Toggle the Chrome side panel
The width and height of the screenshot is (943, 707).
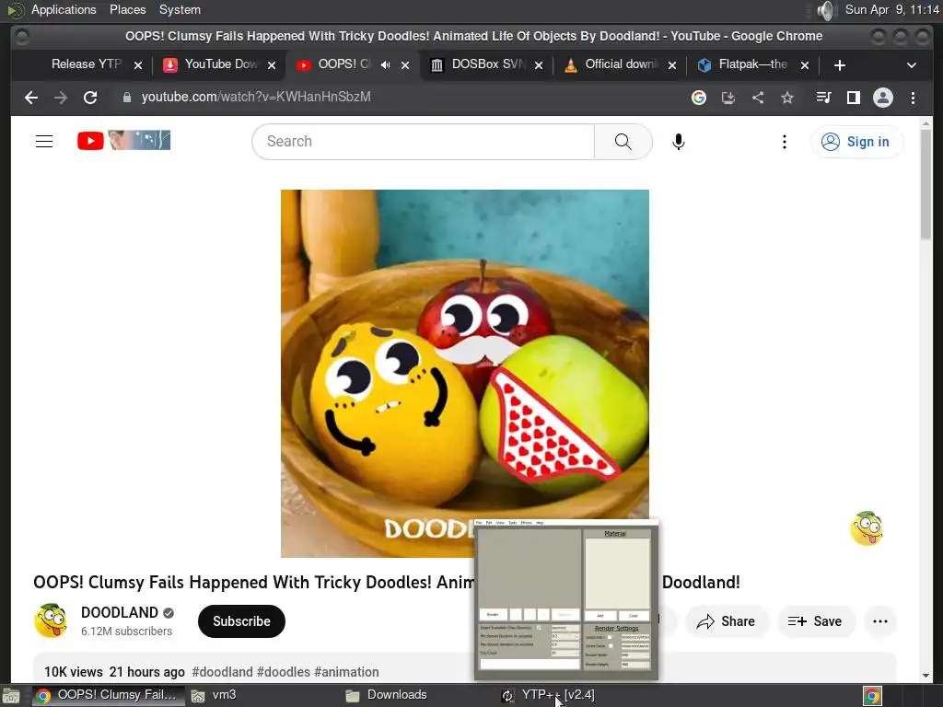point(853,98)
